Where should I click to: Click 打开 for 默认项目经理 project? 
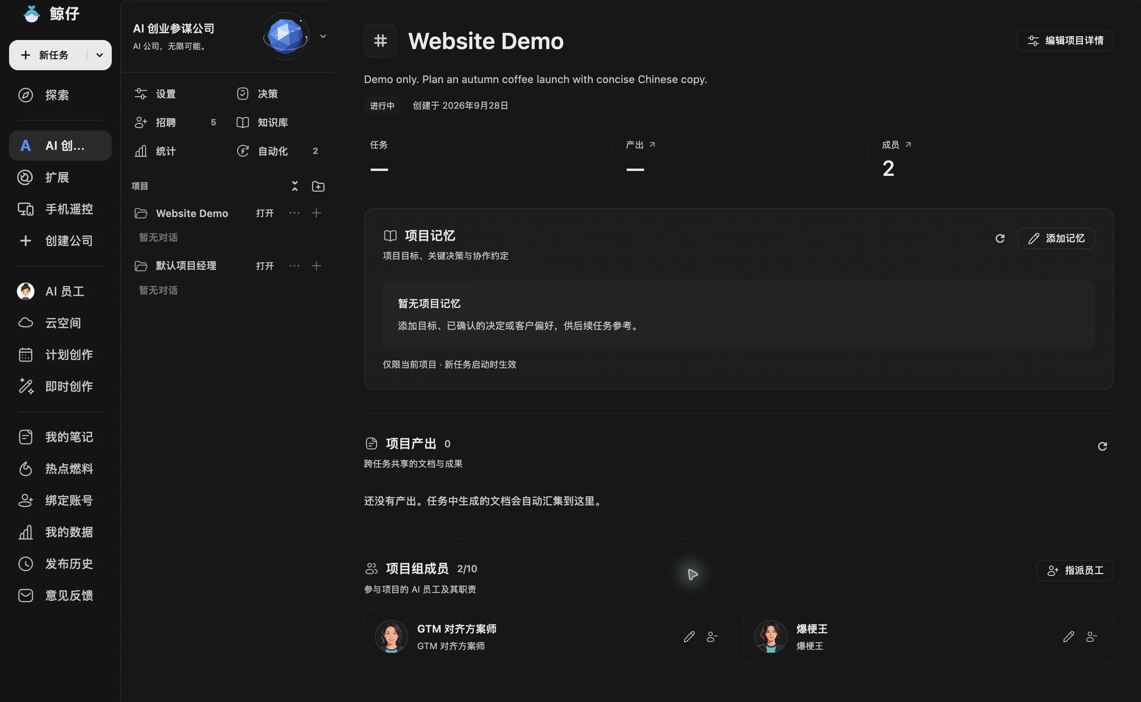[265, 266]
